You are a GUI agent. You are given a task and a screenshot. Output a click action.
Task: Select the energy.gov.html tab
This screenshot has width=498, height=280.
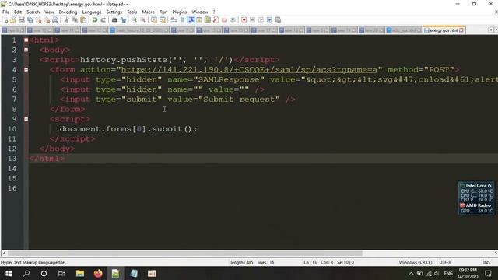coord(444,30)
